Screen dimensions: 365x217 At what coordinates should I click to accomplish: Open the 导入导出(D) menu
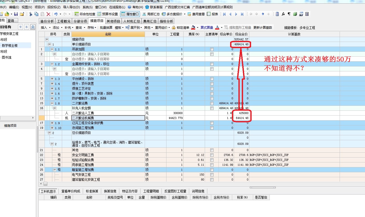click(71, 7)
